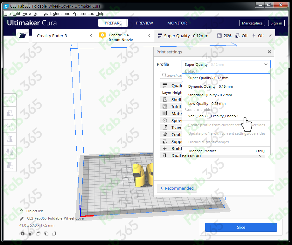Click pencil icon next to object name
The image size is (292, 245).
[x=22, y=218]
